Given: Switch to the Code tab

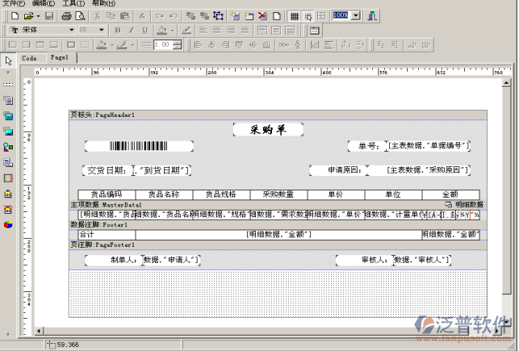Looking at the screenshot, I should pos(29,58).
